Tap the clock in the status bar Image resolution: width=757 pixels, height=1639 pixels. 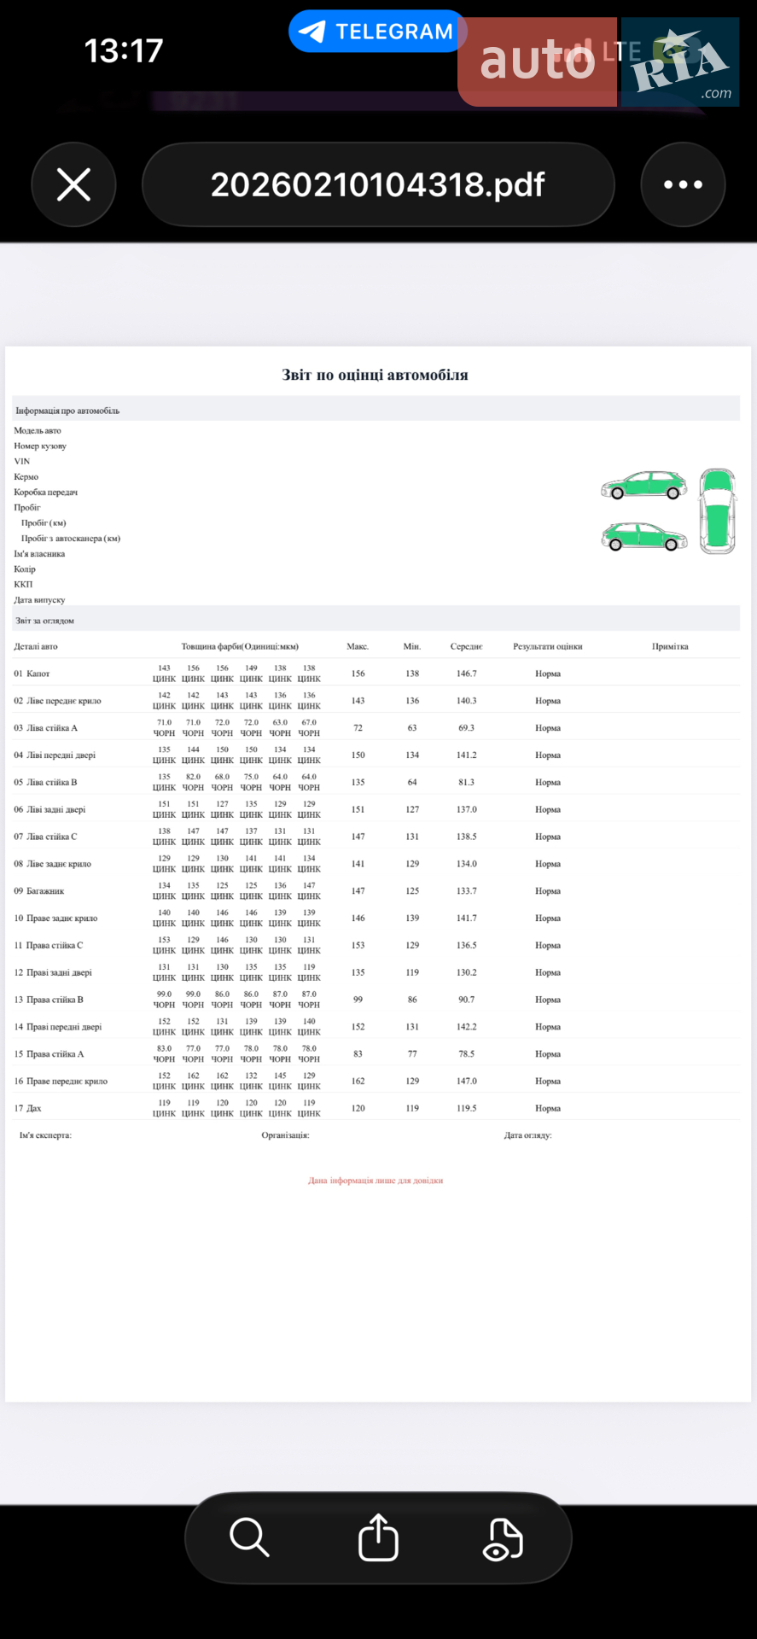(124, 50)
